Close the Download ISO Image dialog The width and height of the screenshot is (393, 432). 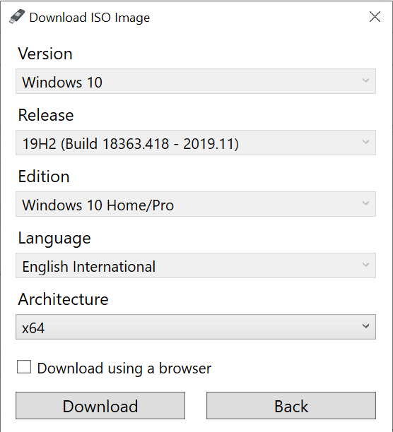[x=375, y=17]
